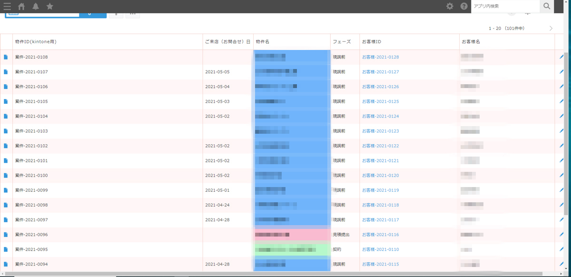Click the お客様ID column header
The image size is (571, 277).
click(372, 42)
